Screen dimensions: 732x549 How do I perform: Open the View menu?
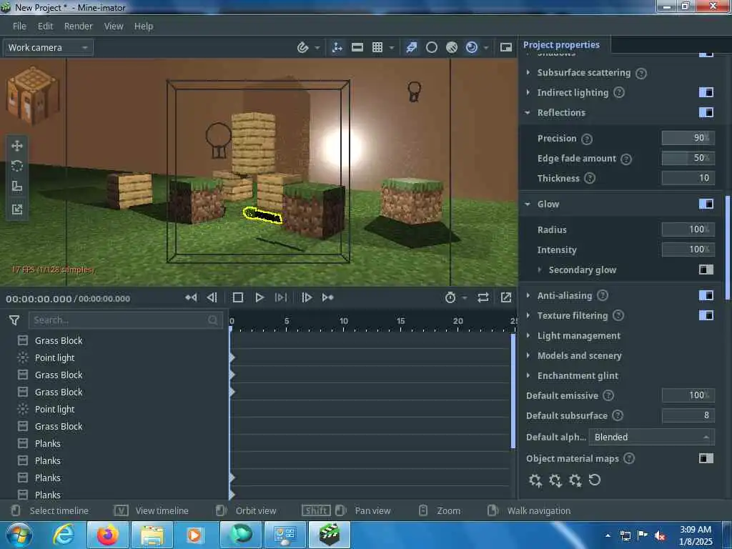point(114,26)
